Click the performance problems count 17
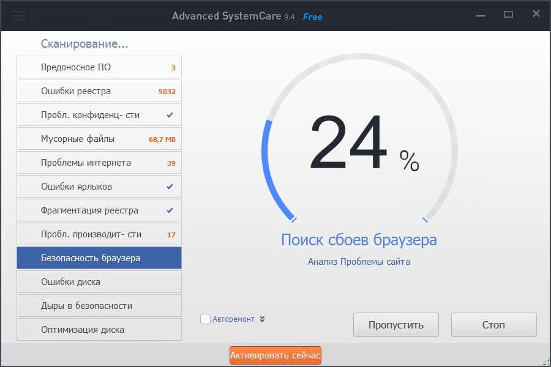Image resolution: width=551 pixels, height=367 pixels. [x=171, y=235]
